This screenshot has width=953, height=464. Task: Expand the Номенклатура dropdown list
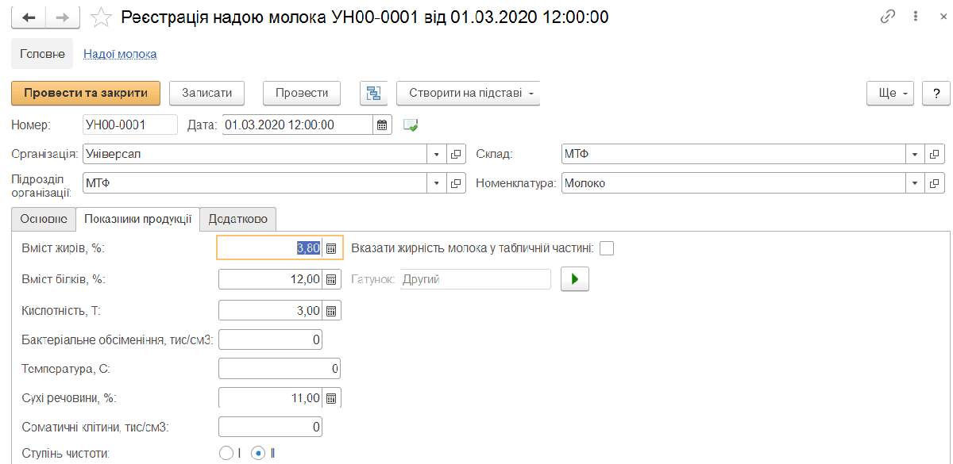click(916, 183)
